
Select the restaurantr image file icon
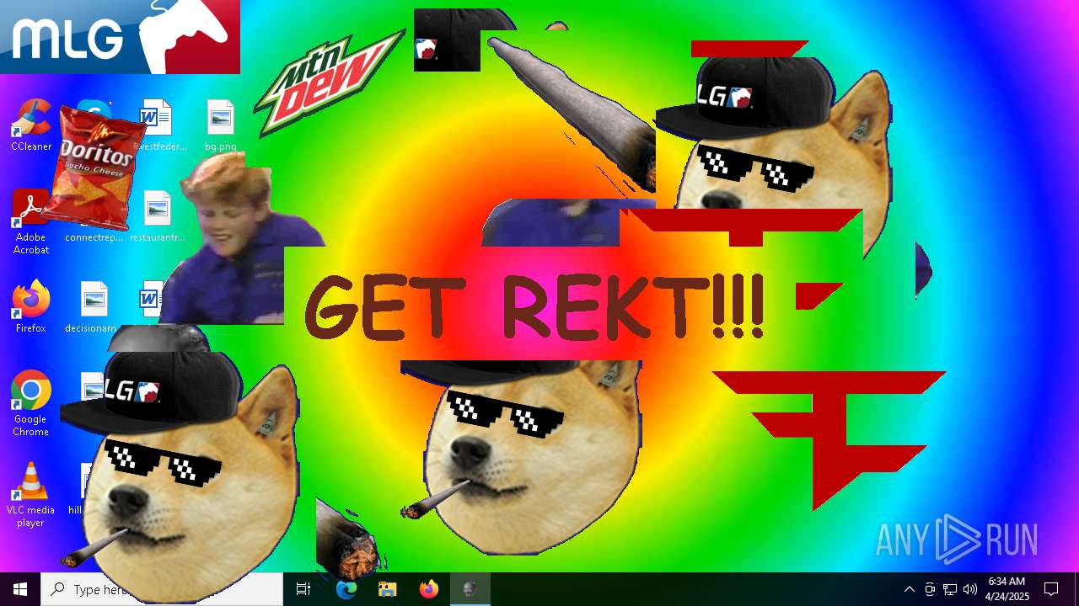point(158,208)
